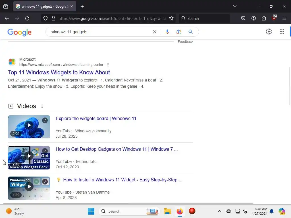Bookmark this page with the star

pos(171,18)
